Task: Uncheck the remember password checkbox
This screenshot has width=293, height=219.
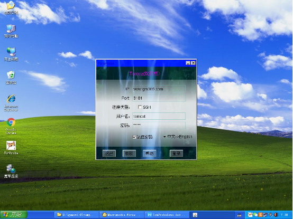Action: [x=134, y=137]
